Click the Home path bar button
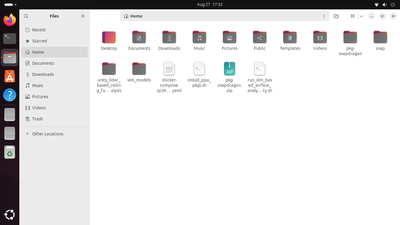Viewport: 400px width, 225px height. 133,16
